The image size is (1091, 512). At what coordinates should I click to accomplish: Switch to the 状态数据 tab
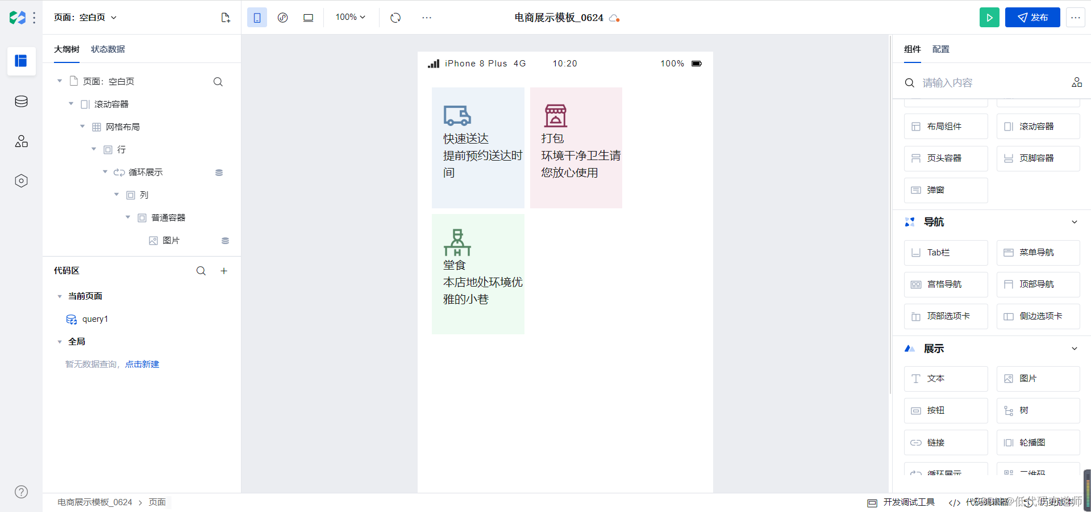108,49
